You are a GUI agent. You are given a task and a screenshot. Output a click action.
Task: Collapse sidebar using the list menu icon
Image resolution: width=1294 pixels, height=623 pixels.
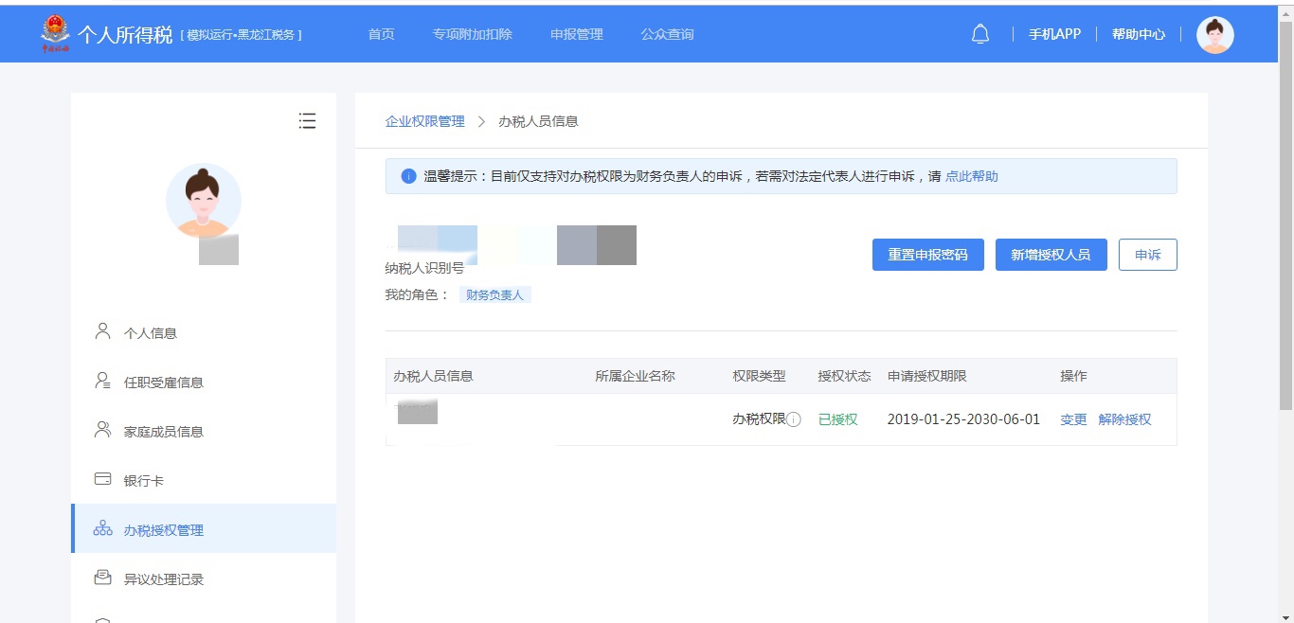coord(307,121)
